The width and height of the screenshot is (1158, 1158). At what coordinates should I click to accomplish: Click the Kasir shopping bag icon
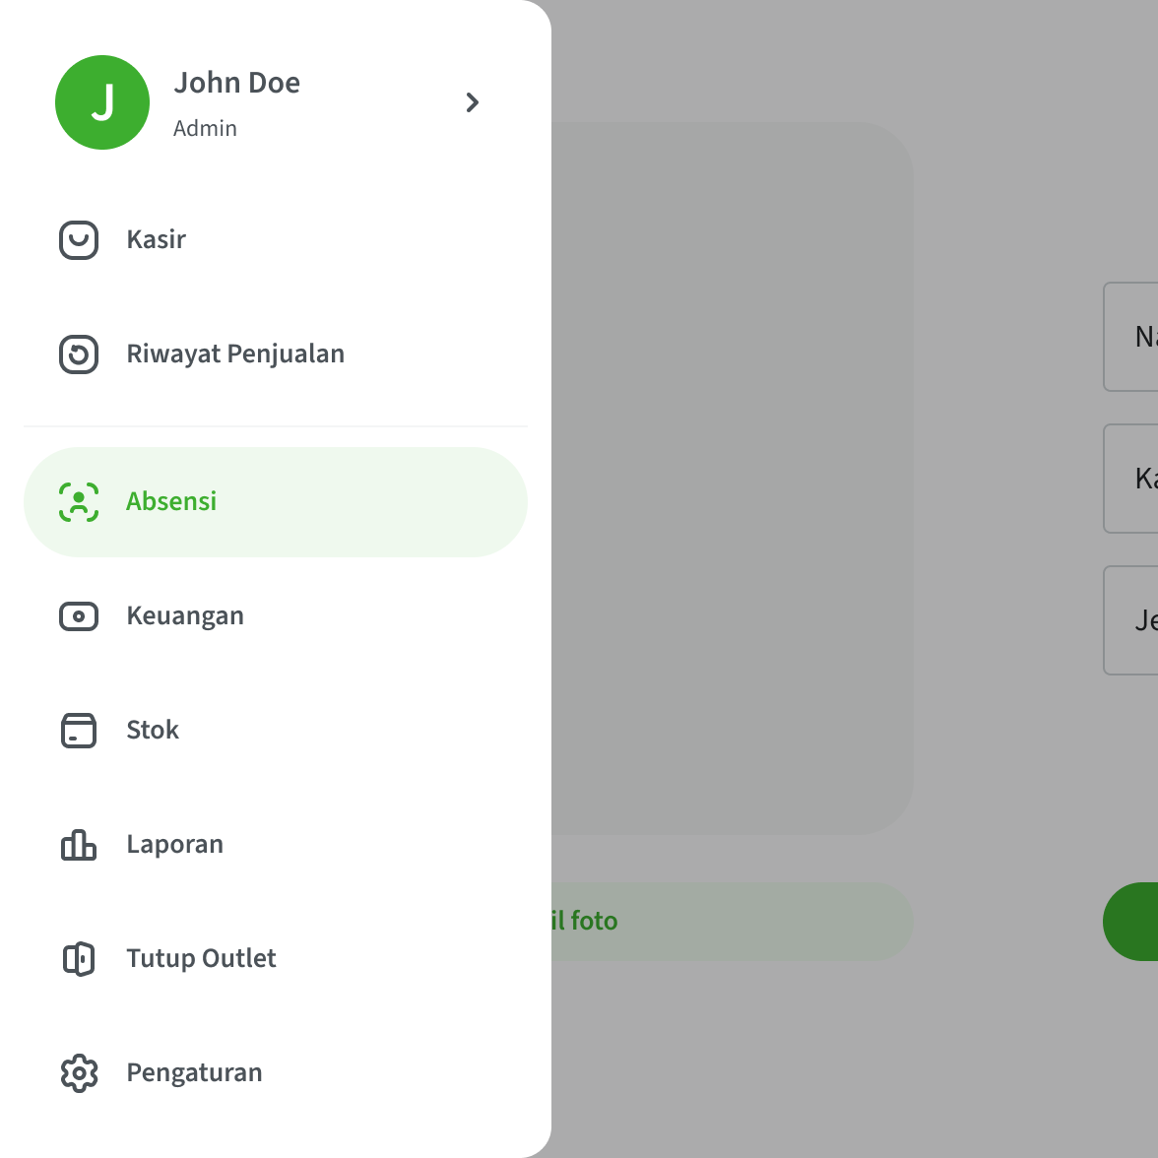(79, 240)
